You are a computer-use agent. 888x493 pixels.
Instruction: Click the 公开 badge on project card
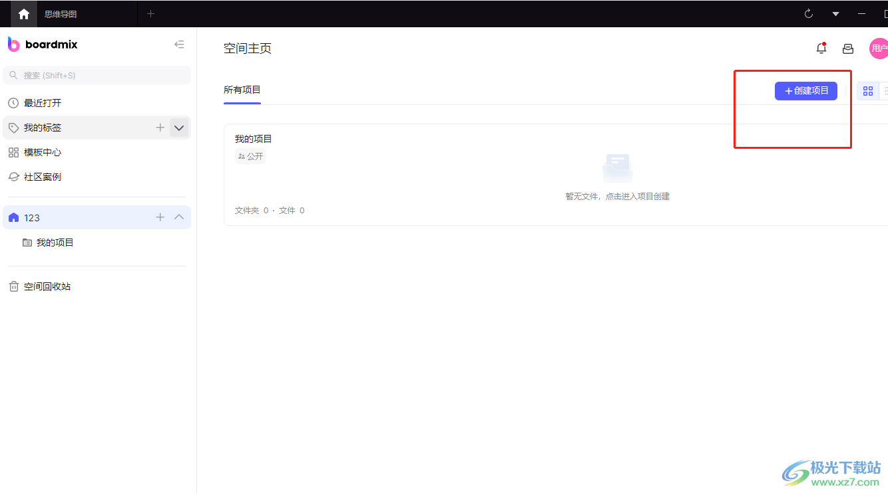point(250,157)
